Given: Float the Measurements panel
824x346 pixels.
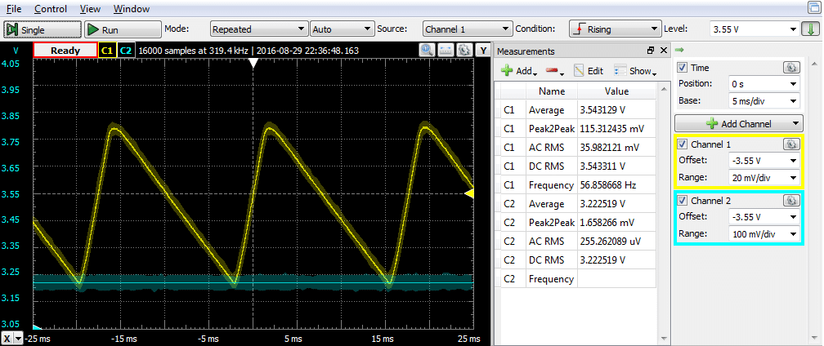Looking at the screenshot, I should pyautogui.click(x=651, y=51).
